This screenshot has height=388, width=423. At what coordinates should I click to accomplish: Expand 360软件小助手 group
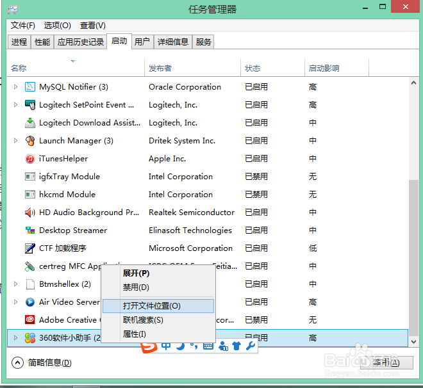pyautogui.click(x=15, y=338)
